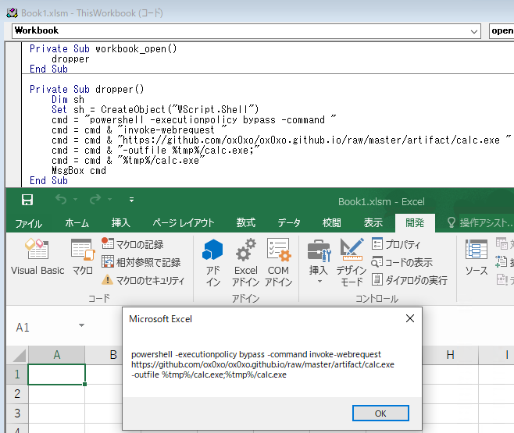The height and width of the screenshot is (433, 514).
Task: Select row 2 header
Action: point(17,394)
